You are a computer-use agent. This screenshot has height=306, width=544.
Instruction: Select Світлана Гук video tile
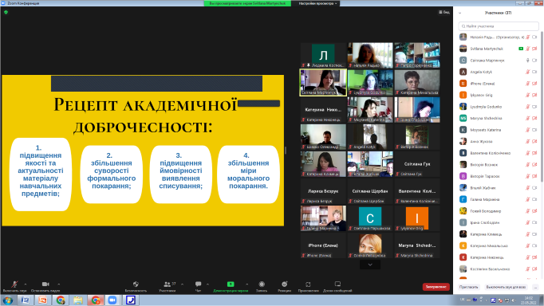[417, 164]
